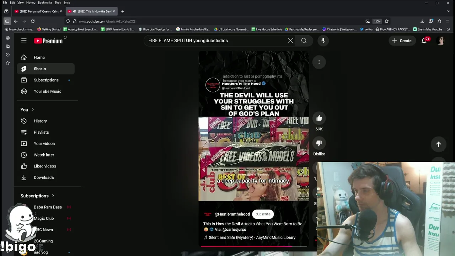Seek on the Short's red progress bar
455x256 pixels.
coord(253,246)
